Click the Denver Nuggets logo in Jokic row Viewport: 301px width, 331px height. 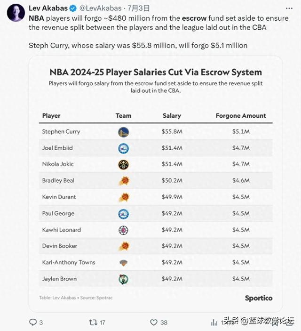coord(123,165)
